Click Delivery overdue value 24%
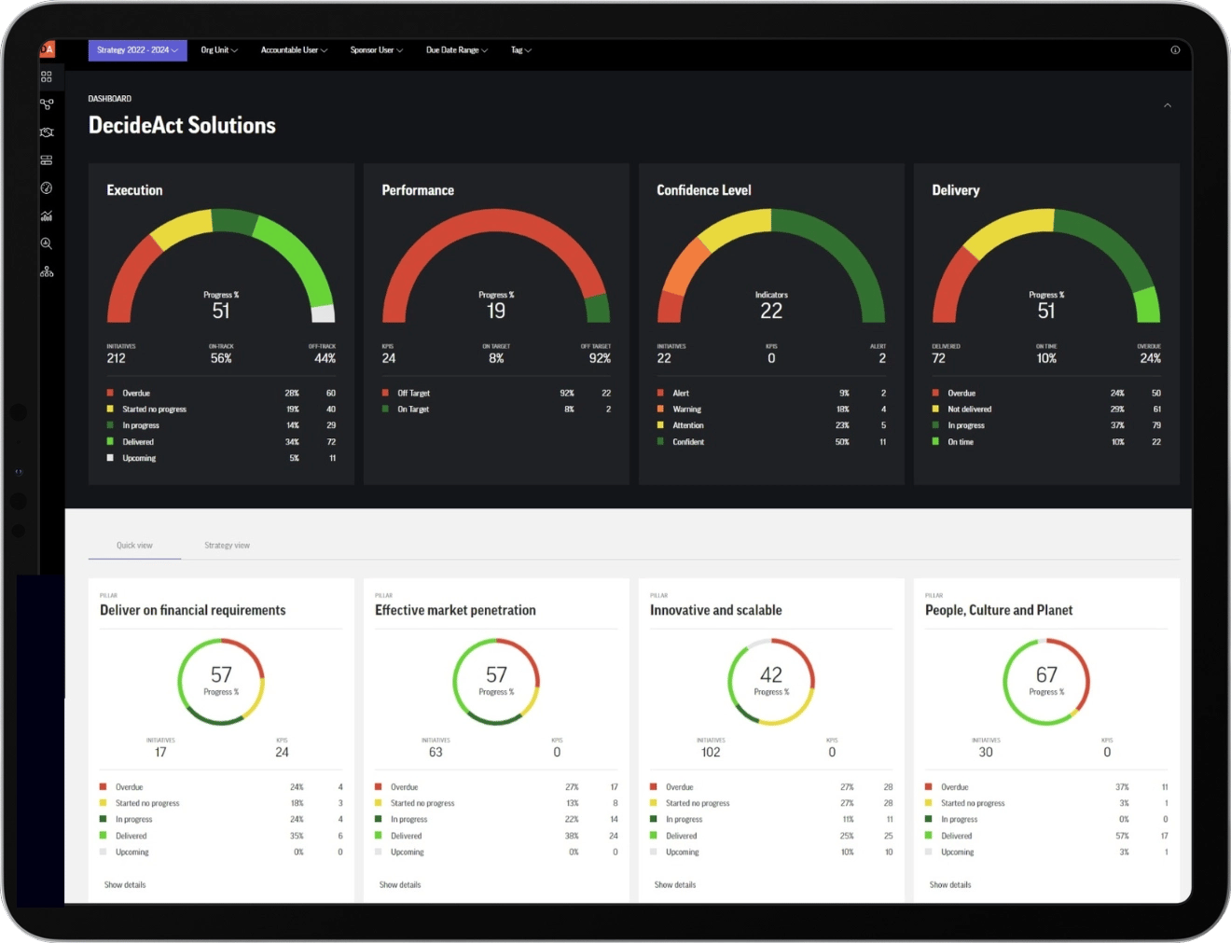The width and height of the screenshot is (1231, 943). click(1151, 358)
